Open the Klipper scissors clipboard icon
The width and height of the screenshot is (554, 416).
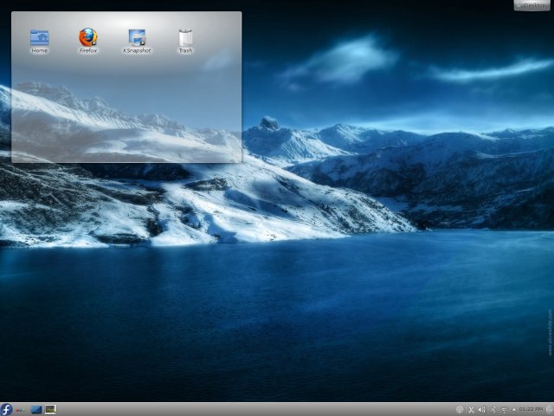point(471,410)
